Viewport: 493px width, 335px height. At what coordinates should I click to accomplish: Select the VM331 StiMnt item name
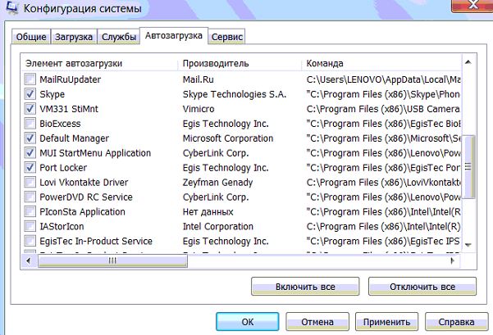(x=69, y=109)
